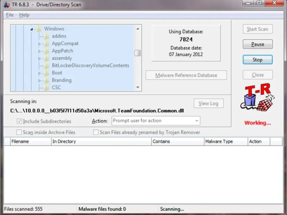Click the BitLockerDiscoveryVolumeContents folder icon
The width and height of the screenshot is (287, 215).
tap(47, 66)
